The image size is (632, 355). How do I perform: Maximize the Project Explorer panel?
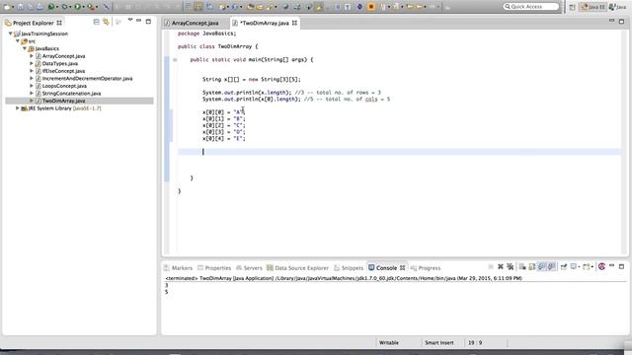pyautogui.click(x=148, y=21)
